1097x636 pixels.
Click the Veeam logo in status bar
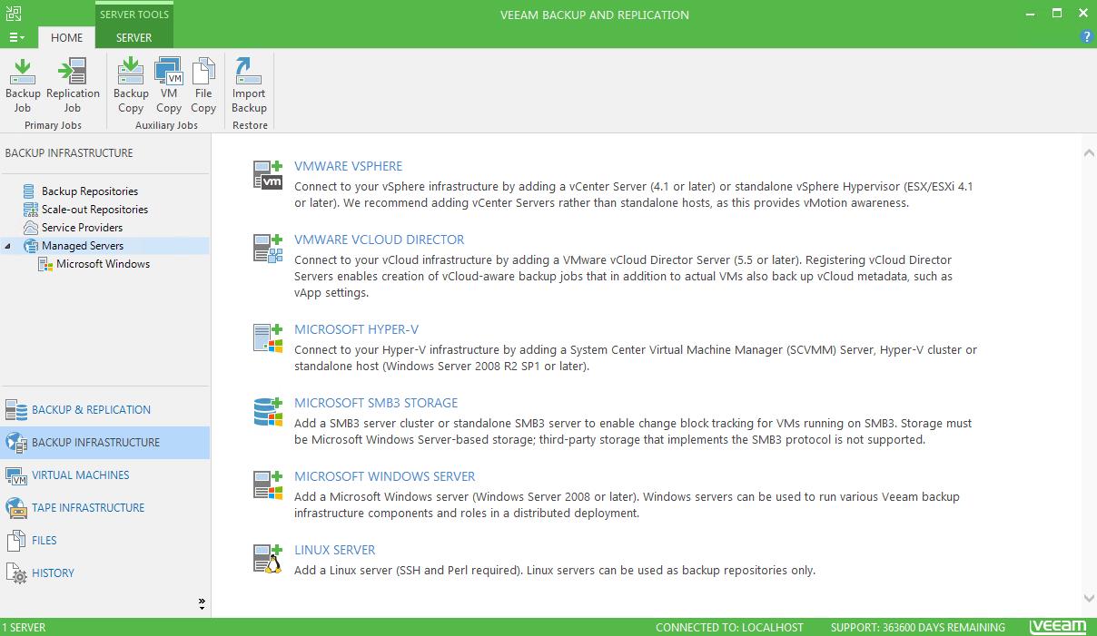(x=1058, y=627)
